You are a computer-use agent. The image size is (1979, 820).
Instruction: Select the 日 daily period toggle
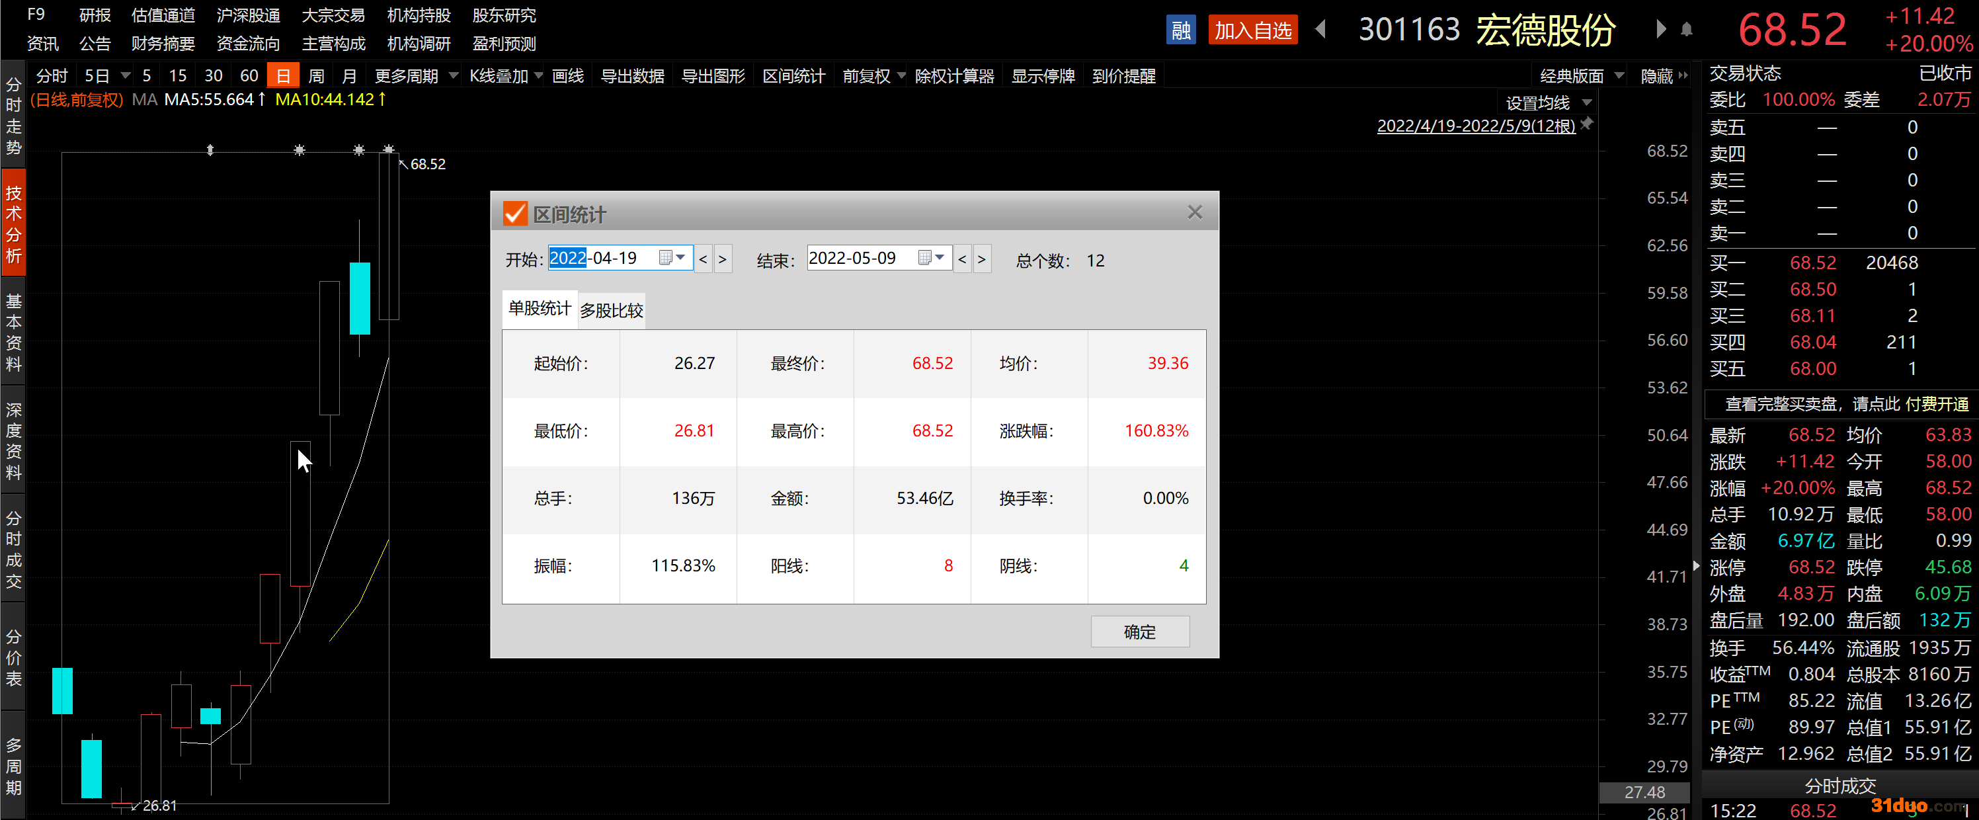click(x=283, y=76)
